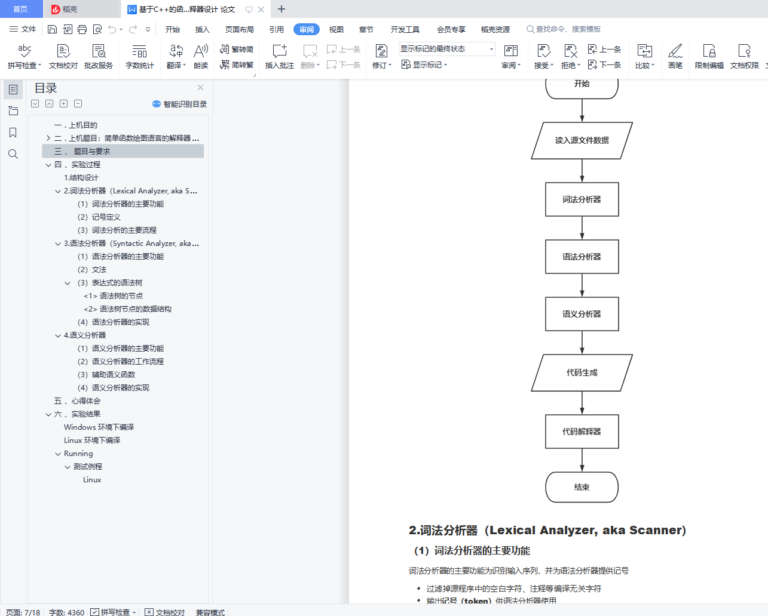Collapse 四、实验过程 outline section

point(48,165)
